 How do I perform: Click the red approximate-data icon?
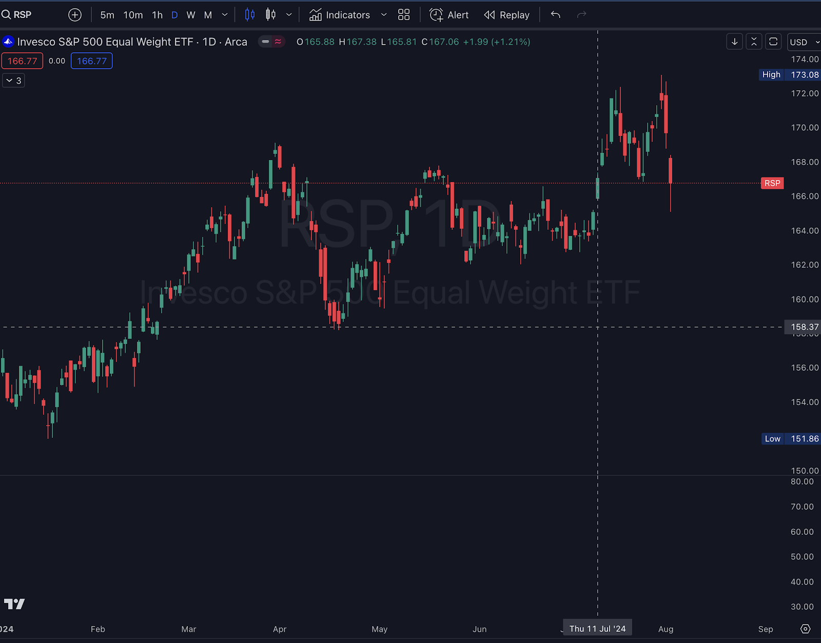pyautogui.click(x=278, y=42)
